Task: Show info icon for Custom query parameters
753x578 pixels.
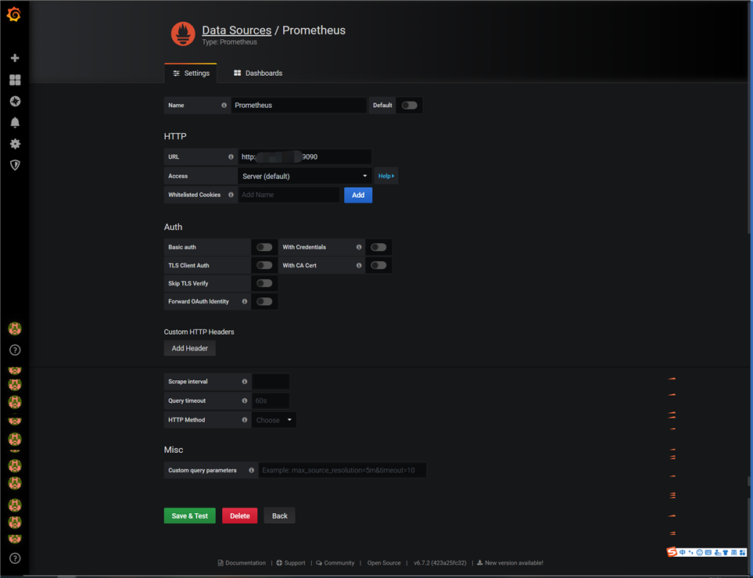Action: click(251, 470)
